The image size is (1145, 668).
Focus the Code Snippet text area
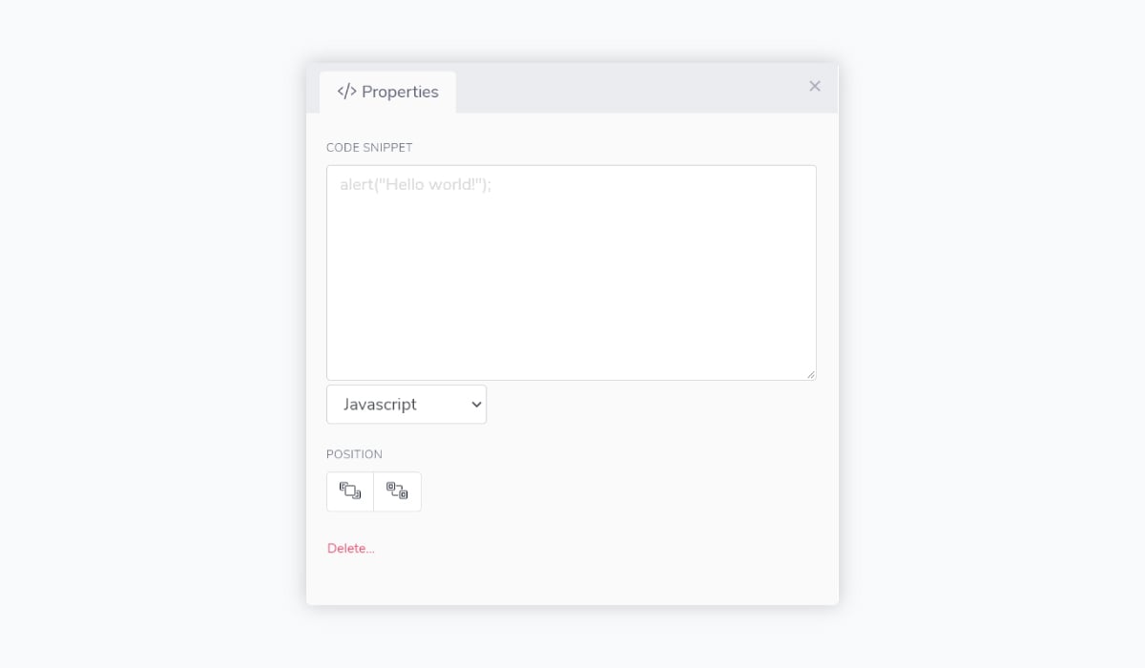tap(572, 273)
